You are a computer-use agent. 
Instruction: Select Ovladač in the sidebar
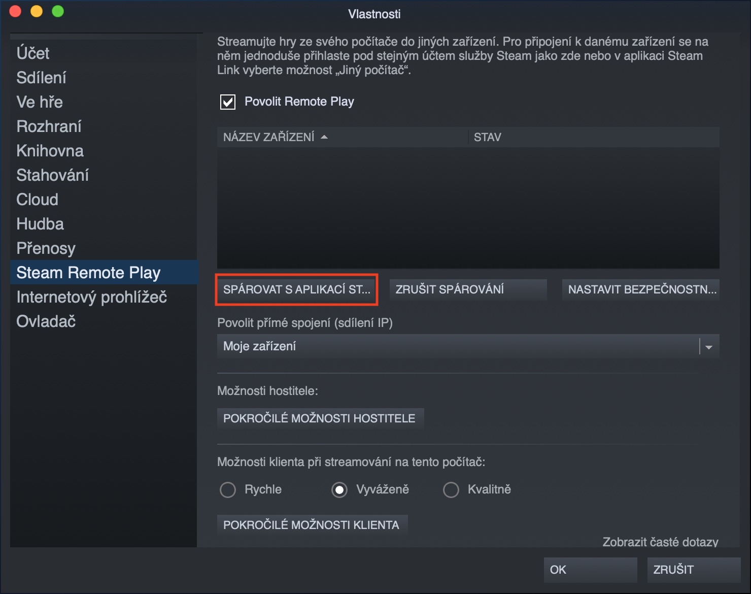coord(46,321)
